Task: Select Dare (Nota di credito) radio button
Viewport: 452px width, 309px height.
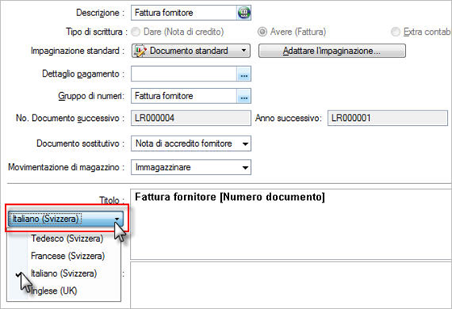Action: pyautogui.click(x=136, y=31)
